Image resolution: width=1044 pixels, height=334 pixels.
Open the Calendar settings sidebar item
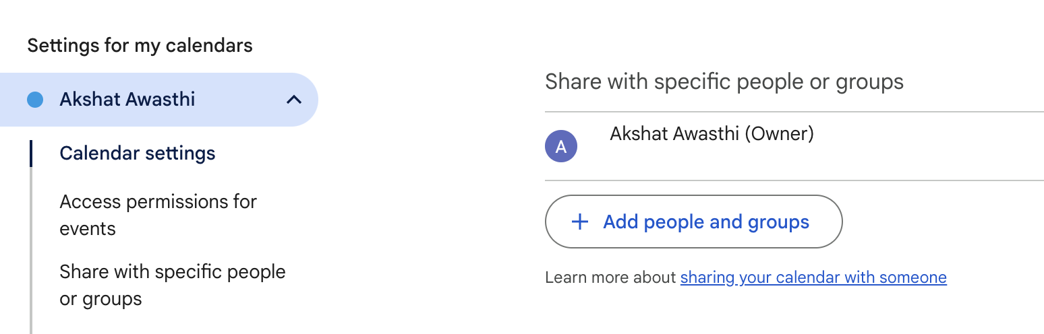[x=138, y=154]
